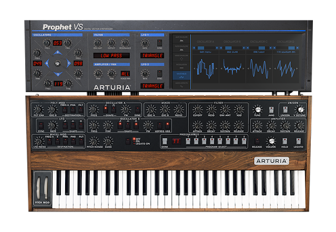
Task: Toggle the A440 switch
Action: [271, 110]
